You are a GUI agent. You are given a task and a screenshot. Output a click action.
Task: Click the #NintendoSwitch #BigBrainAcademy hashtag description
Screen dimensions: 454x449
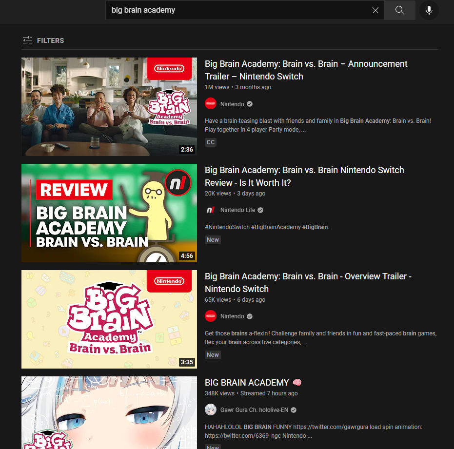pyautogui.click(x=267, y=227)
